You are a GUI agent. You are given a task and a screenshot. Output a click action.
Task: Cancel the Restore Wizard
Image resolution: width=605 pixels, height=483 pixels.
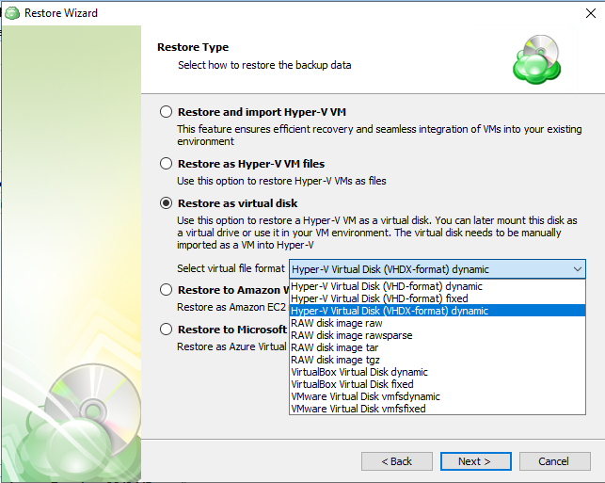coord(552,461)
